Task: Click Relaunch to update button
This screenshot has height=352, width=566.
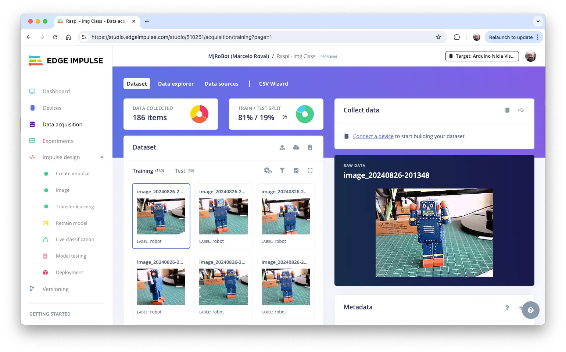Action: [x=511, y=37]
